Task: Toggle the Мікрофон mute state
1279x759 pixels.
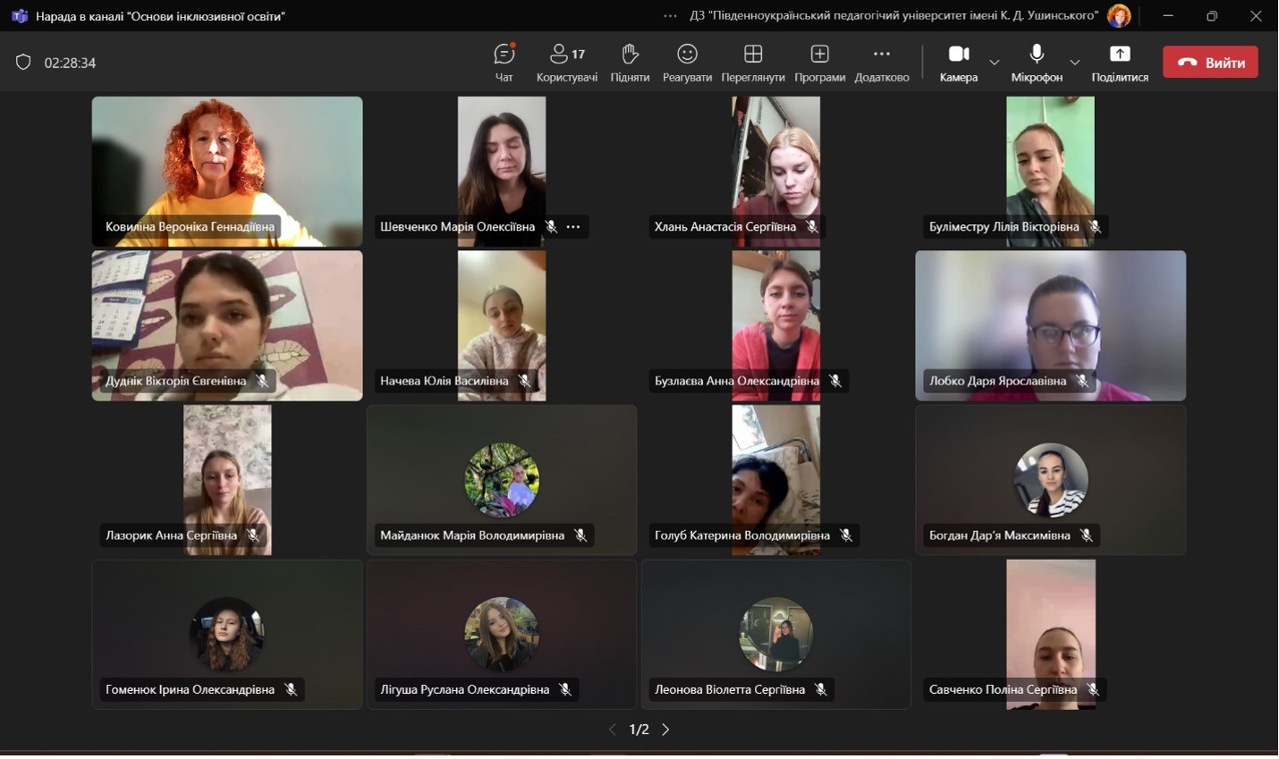Action: [x=1037, y=63]
